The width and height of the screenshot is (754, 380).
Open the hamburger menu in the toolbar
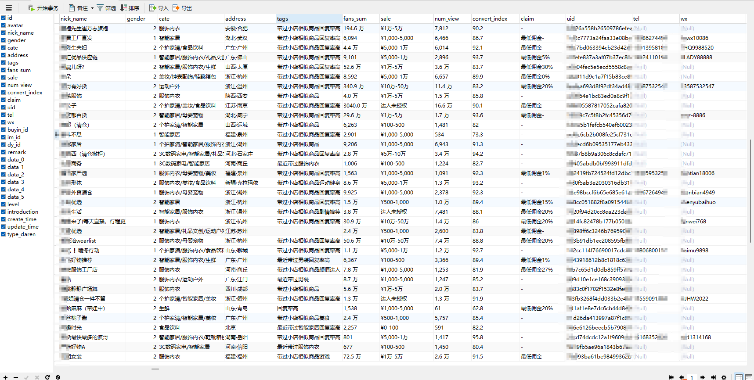click(x=9, y=8)
